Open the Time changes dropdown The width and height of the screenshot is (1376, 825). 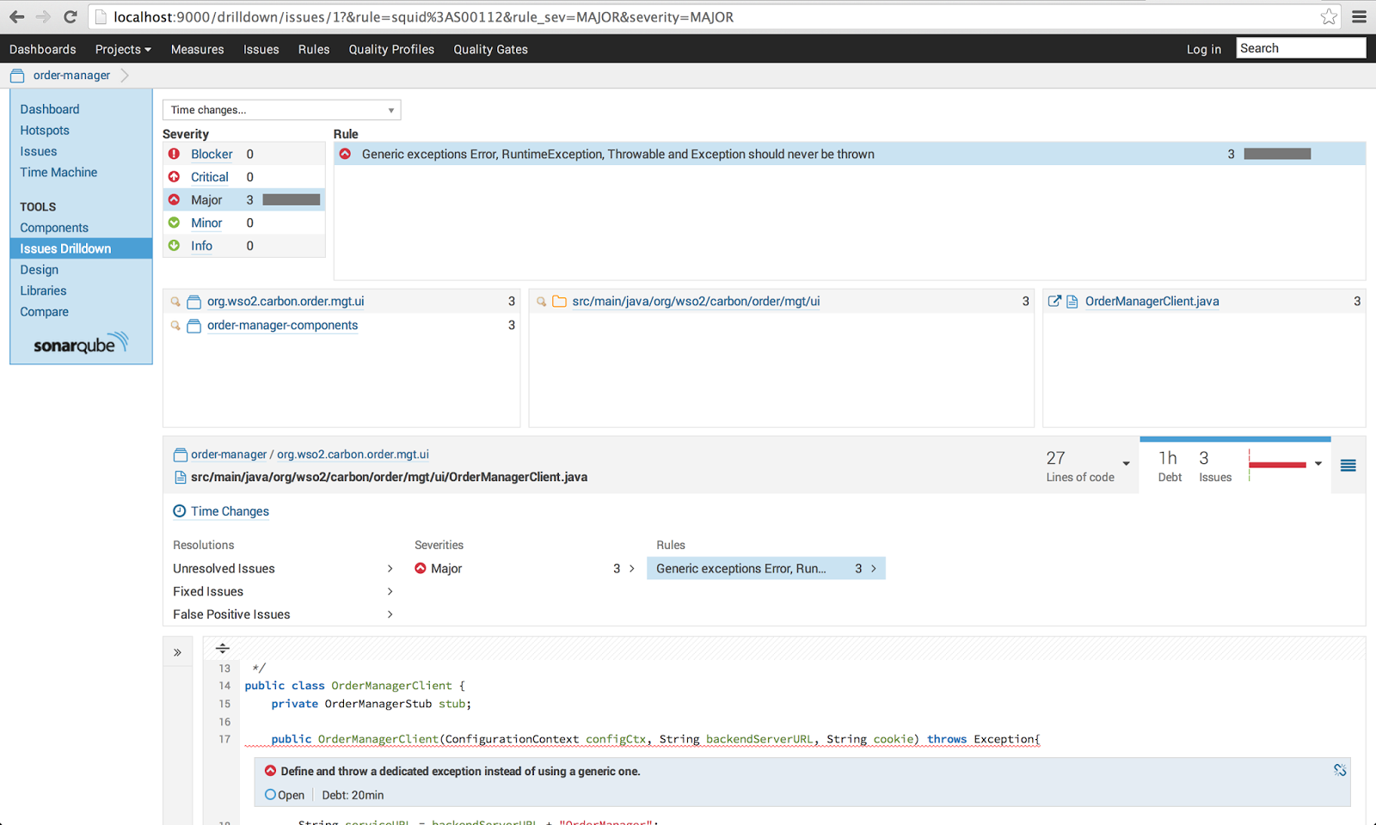(x=281, y=109)
